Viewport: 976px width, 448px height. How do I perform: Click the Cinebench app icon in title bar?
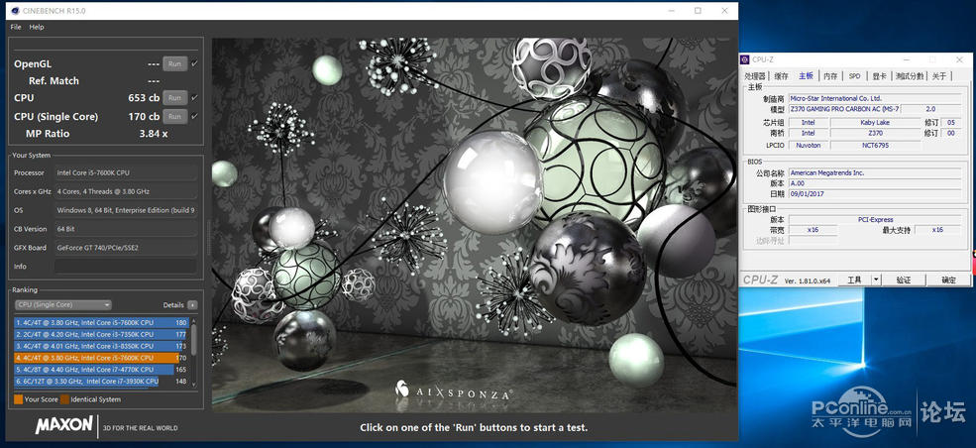[15, 11]
